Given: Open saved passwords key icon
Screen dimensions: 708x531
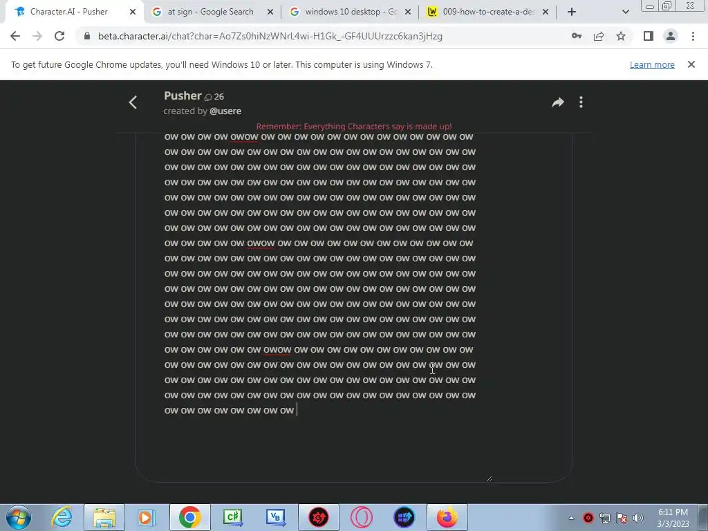Looking at the screenshot, I should pyautogui.click(x=576, y=36).
